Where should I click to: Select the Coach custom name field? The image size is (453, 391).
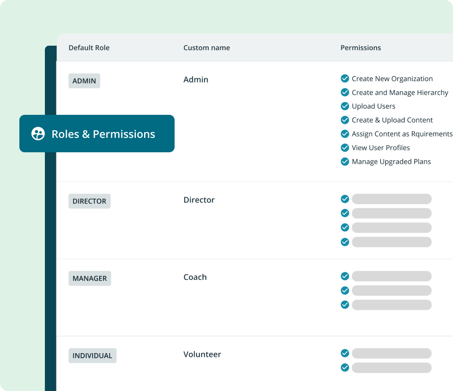click(195, 277)
